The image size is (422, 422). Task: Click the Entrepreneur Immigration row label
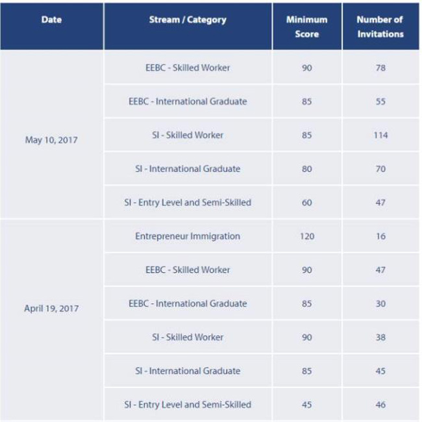pos(188,236)
